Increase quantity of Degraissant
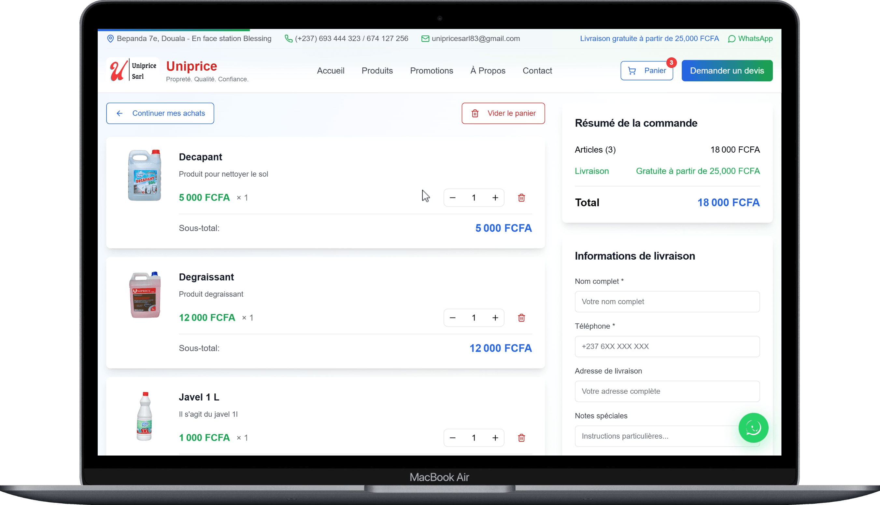Image resolution: width=880 pixels, height=505 pixels. tap(495, 318)
